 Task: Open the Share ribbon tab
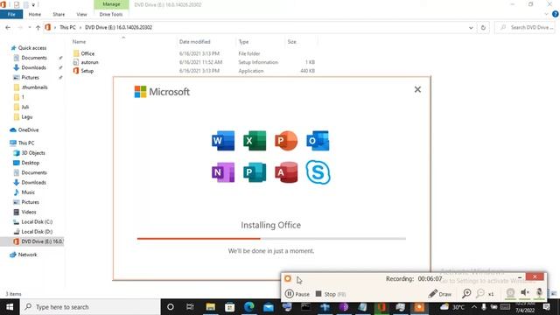59,14
